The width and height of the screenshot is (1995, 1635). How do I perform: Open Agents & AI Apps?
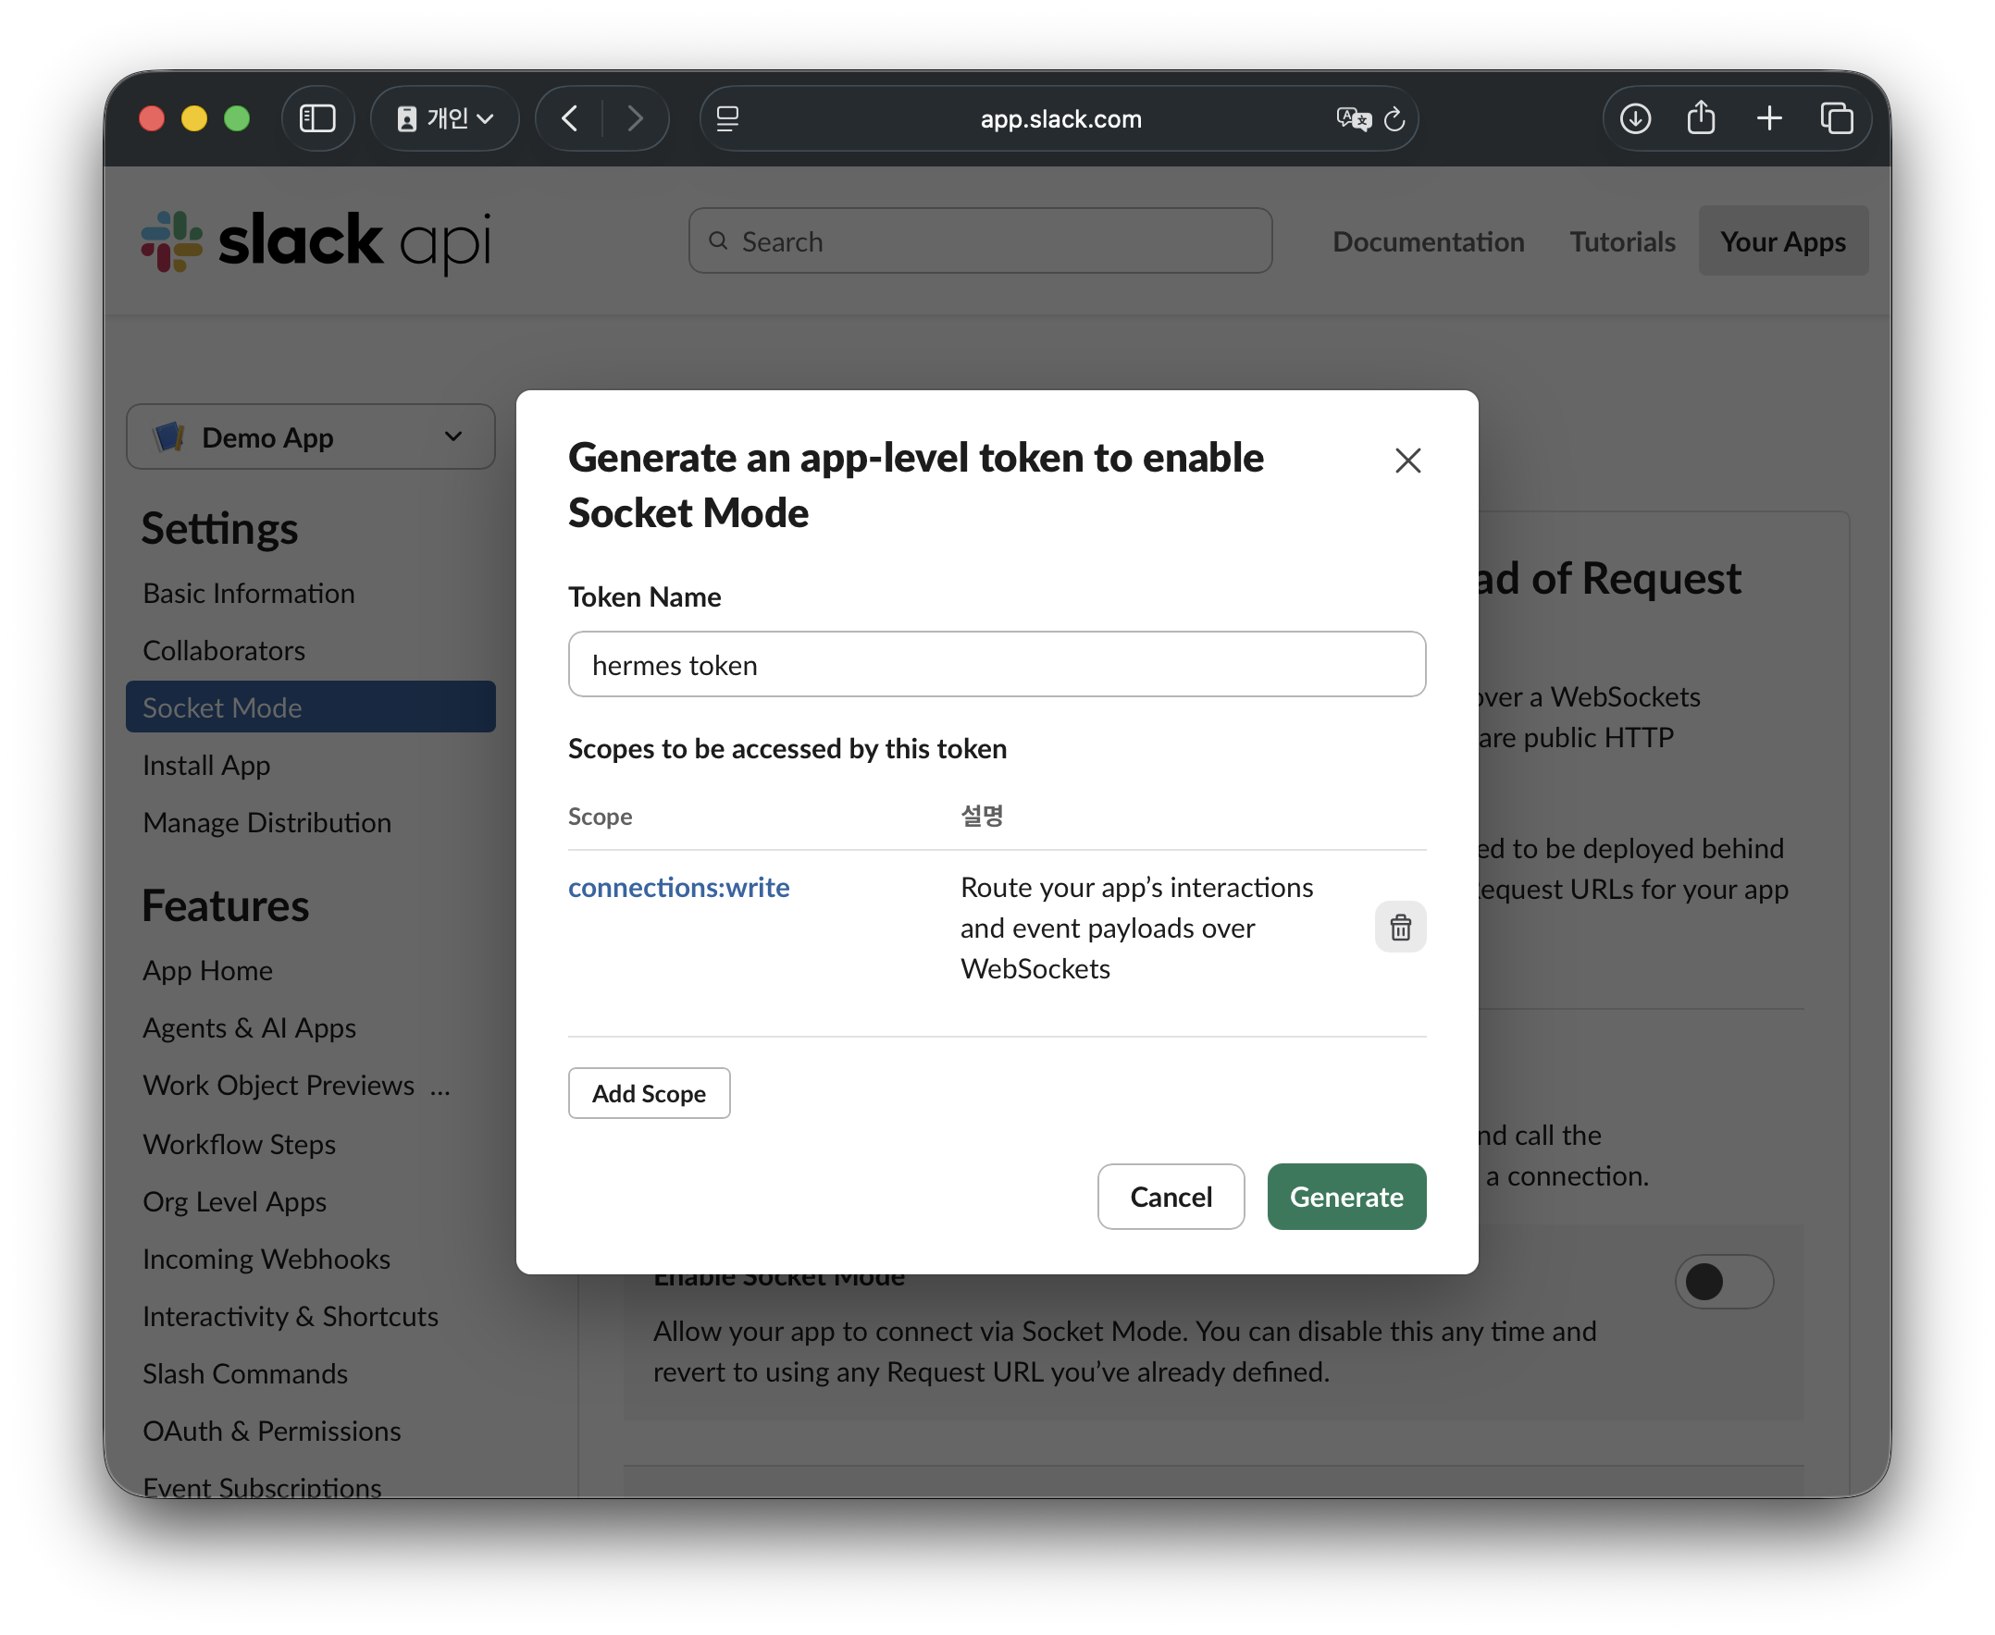click(250, 1028)
